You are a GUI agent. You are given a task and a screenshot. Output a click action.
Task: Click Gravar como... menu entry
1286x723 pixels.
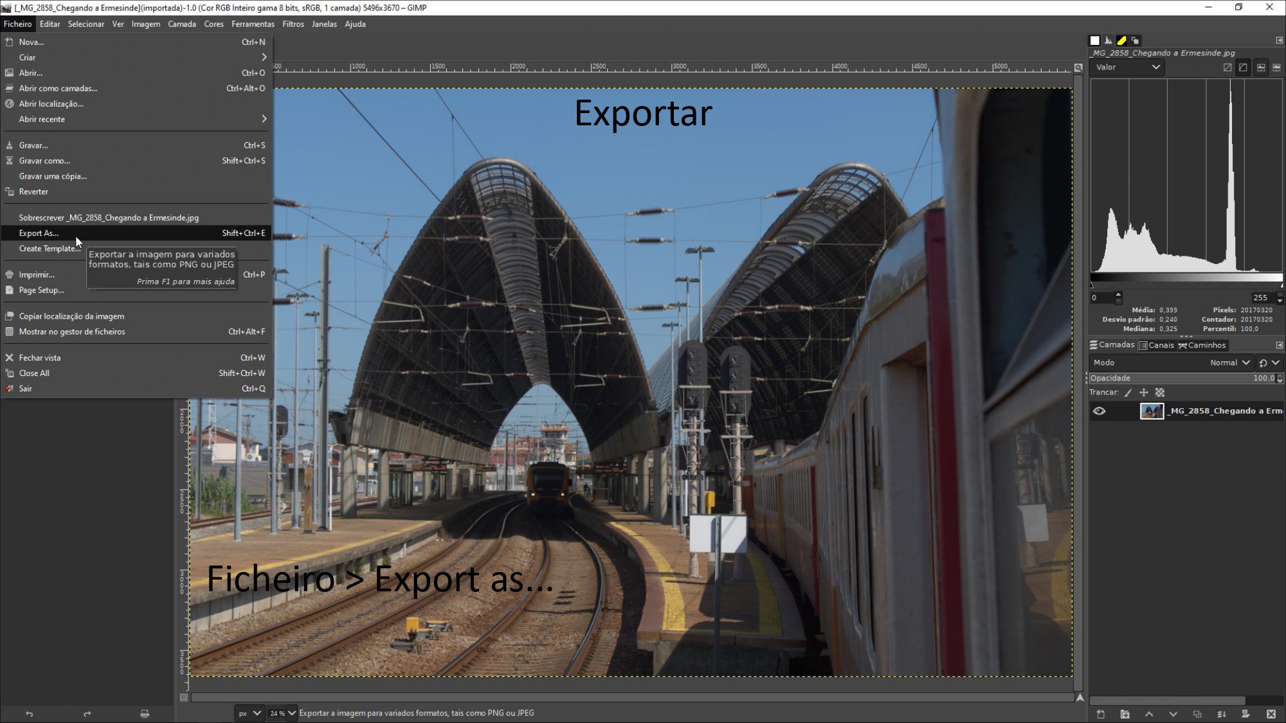pos(44,161)
